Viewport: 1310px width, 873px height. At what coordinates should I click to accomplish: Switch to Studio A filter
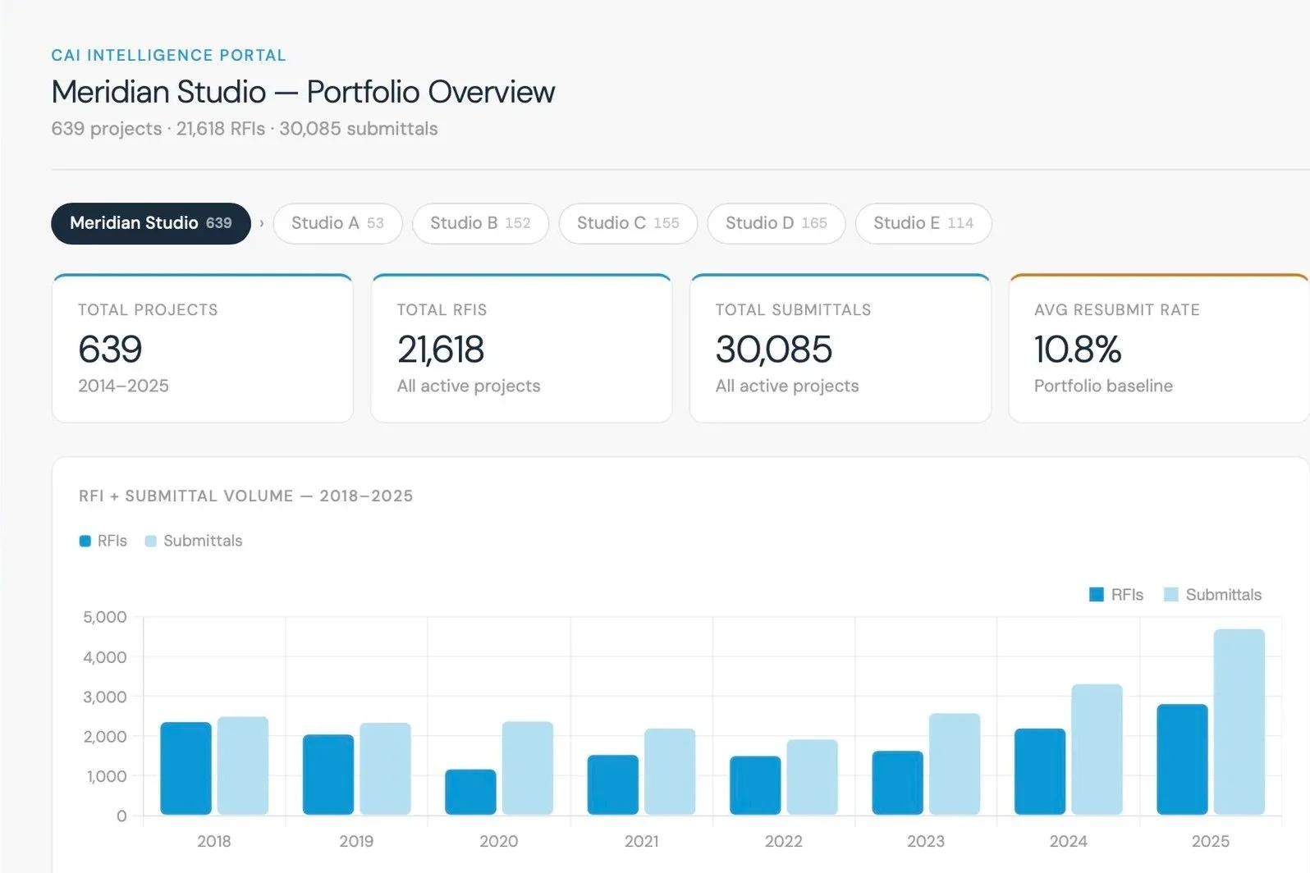click(x=337, y=223)
